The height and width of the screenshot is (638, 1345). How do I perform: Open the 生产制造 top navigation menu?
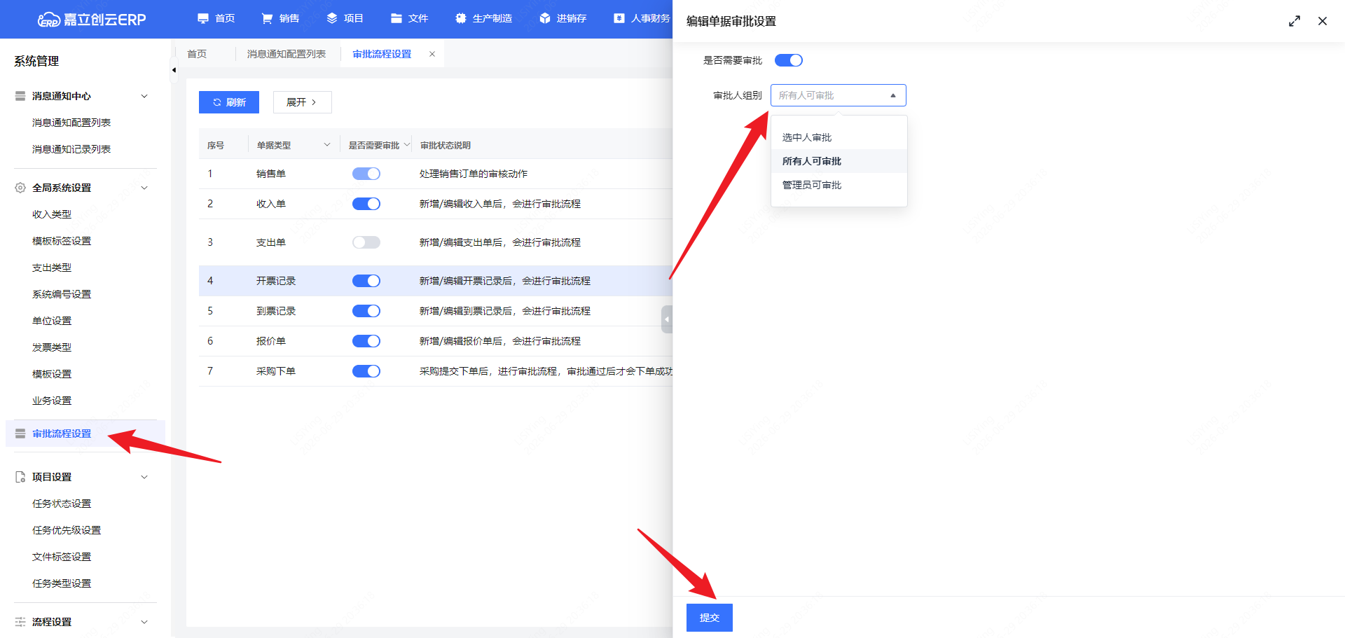pyautogui.click(x=484, y=18)
